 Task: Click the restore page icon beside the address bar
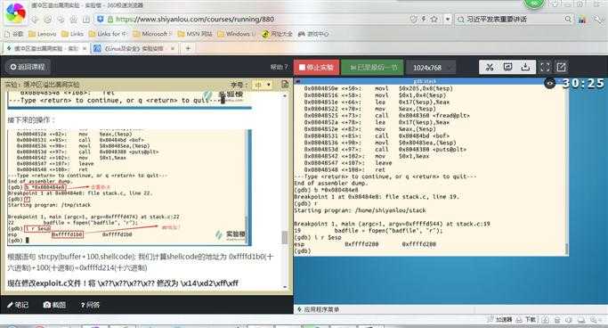tap(86, 20)
